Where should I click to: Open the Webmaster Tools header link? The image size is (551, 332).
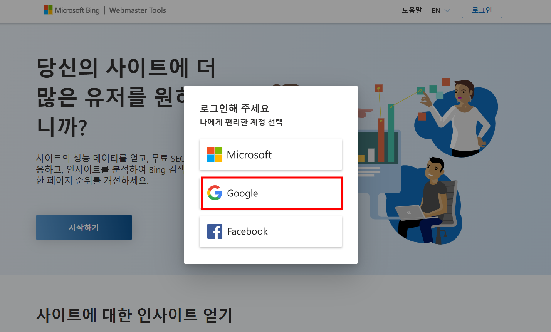point(138,10)
